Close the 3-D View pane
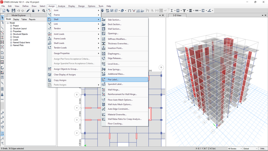Screen dimensions: 268x151 (265, 15)
